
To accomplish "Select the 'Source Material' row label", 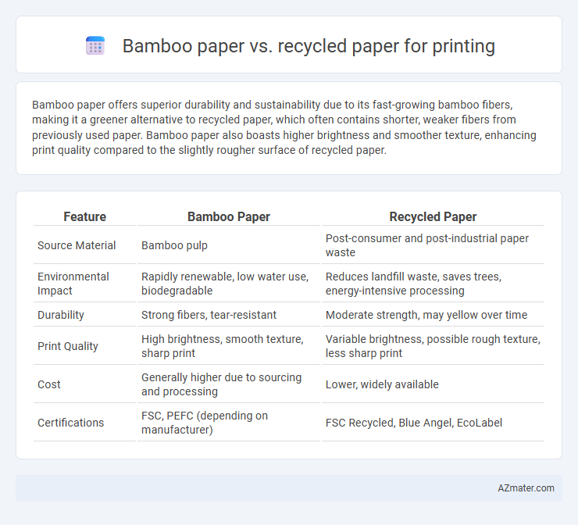I will pos(77,245).
